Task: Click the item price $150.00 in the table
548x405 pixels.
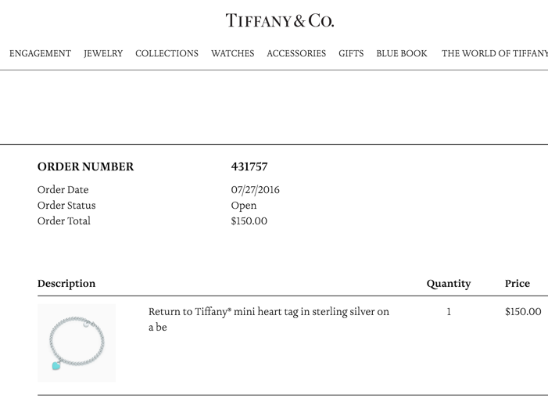Action: coord(522,312)
